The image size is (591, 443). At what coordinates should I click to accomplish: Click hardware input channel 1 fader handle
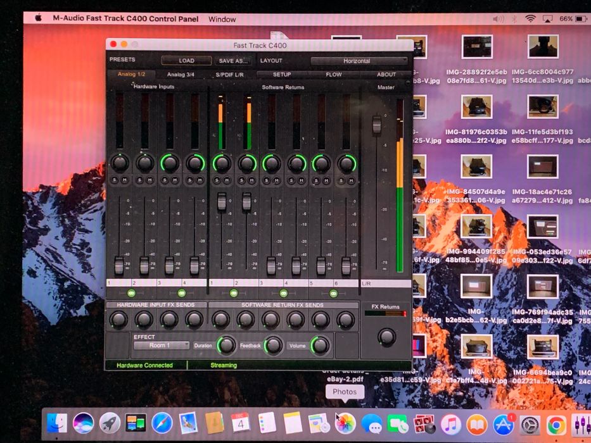click(119, 266)
